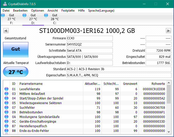Viewport: 174px width, 137px height.
Task: Select Geräte-Einschaltvorgänge parameter name
Action: 38,122
